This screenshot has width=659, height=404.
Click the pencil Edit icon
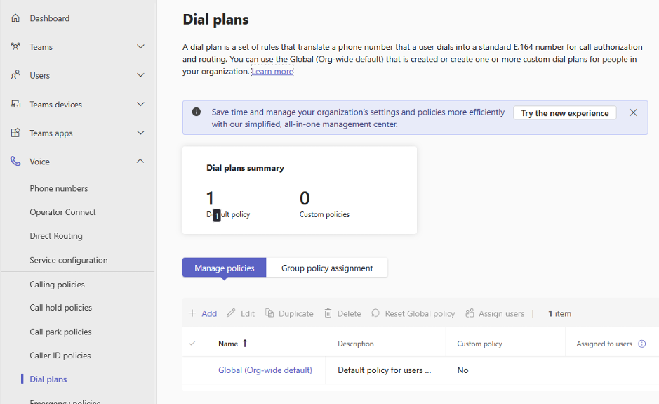231,313
